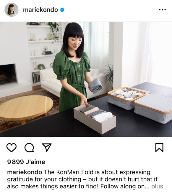Tap the folded gray cloth in hand
172x194 pixels.
click(95, 86)
